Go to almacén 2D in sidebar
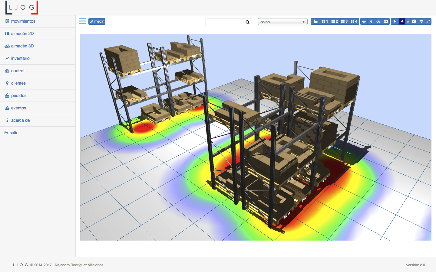The height and width of the screenshot is (272, 436). click(22, 34)
